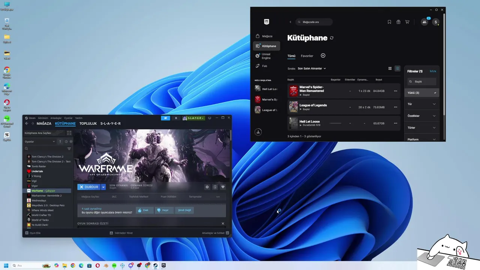Screen dimensions: 480x270
Task: Launch League of Legends via Başlat
Action: pos(305,109)
